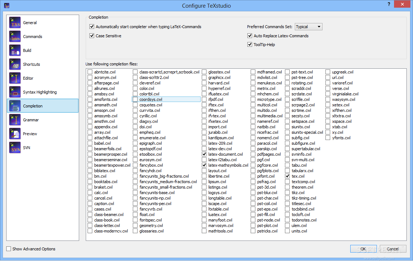Click the Preview magnifier icon
The image size is (413, 265).
(x=15, y=134)
